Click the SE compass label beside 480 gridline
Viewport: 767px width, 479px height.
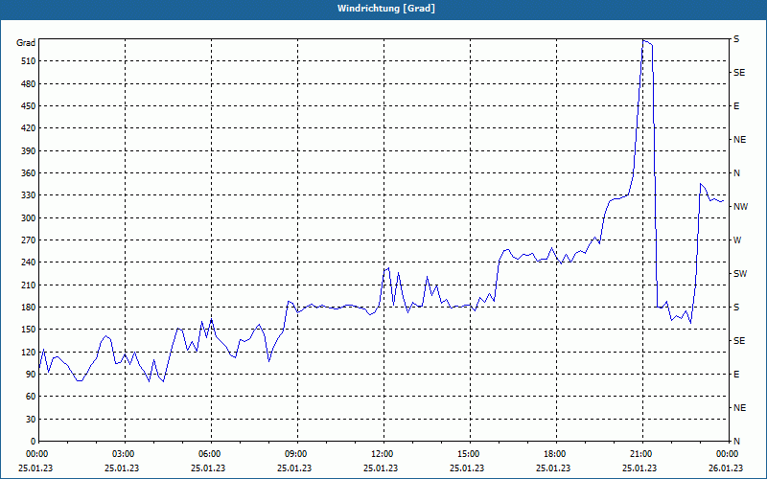click(x=739, y=73)
